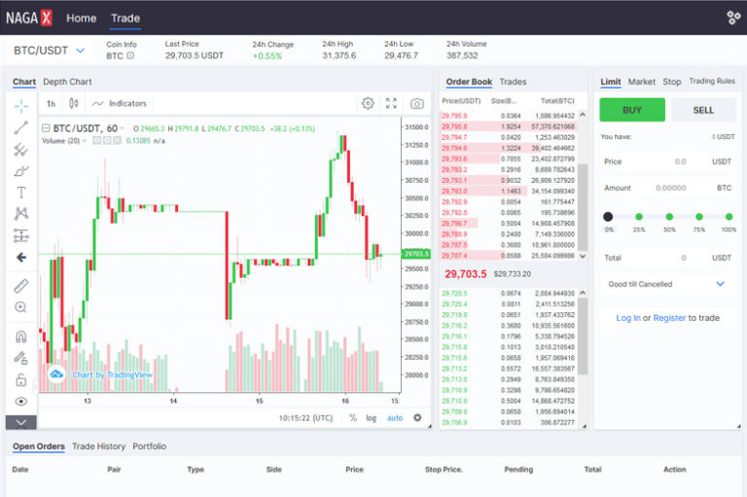This screenshot has height=497, width=747.
Task: Click the Total input field
Action: click(667, 258)
